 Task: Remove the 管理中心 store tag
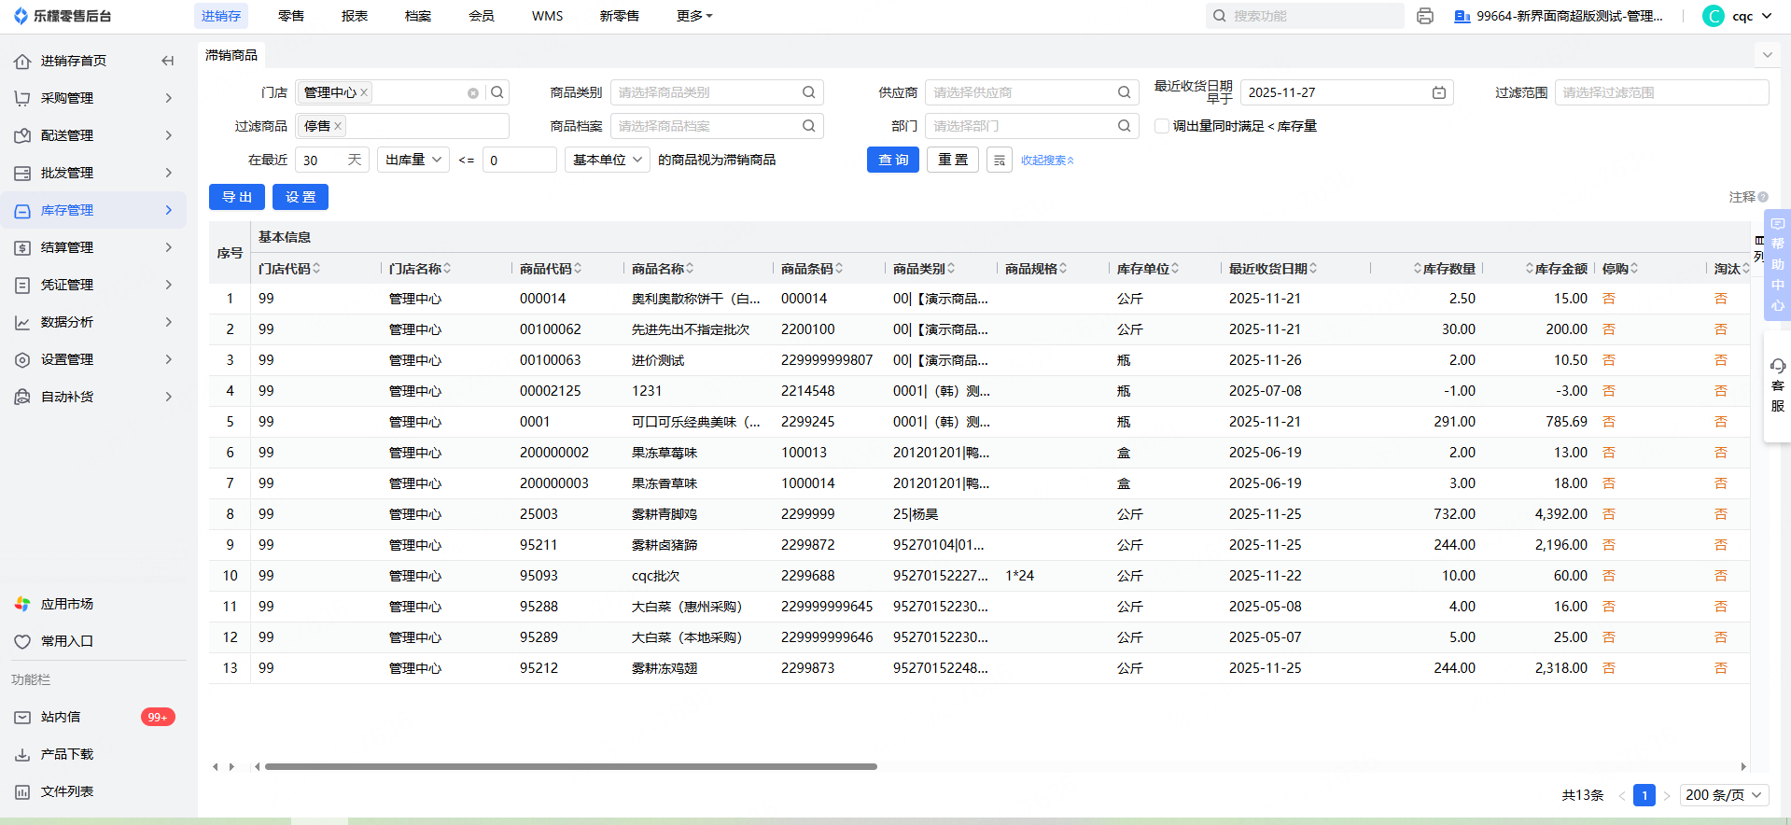coord(364,92)
